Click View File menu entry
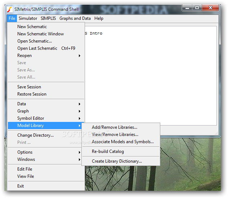Viewport: 228px width, 198px height. (x=46, y=176)
